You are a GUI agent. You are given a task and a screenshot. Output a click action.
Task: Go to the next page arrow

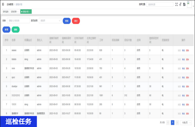pyautogui.click(x=177, y=122)
